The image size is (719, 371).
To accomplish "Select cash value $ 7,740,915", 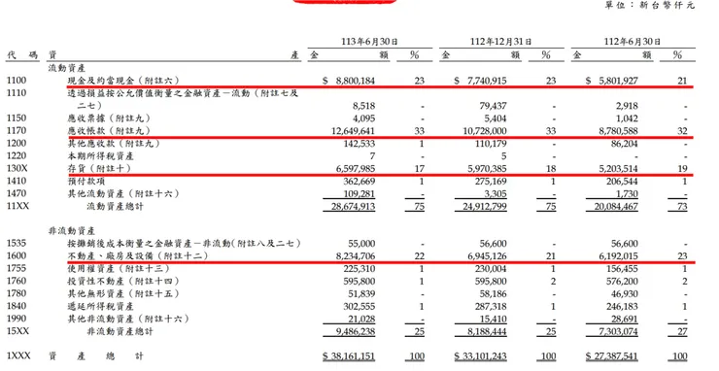I will point(480,81).
